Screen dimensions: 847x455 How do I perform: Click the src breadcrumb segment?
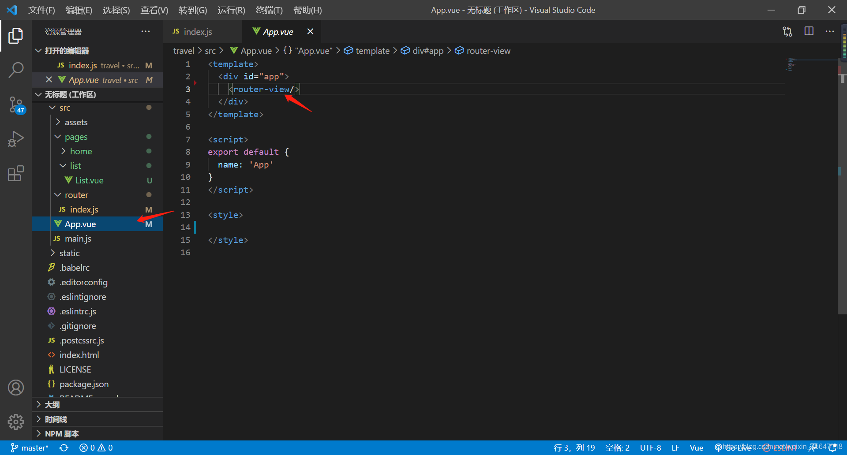coord(210,51)
